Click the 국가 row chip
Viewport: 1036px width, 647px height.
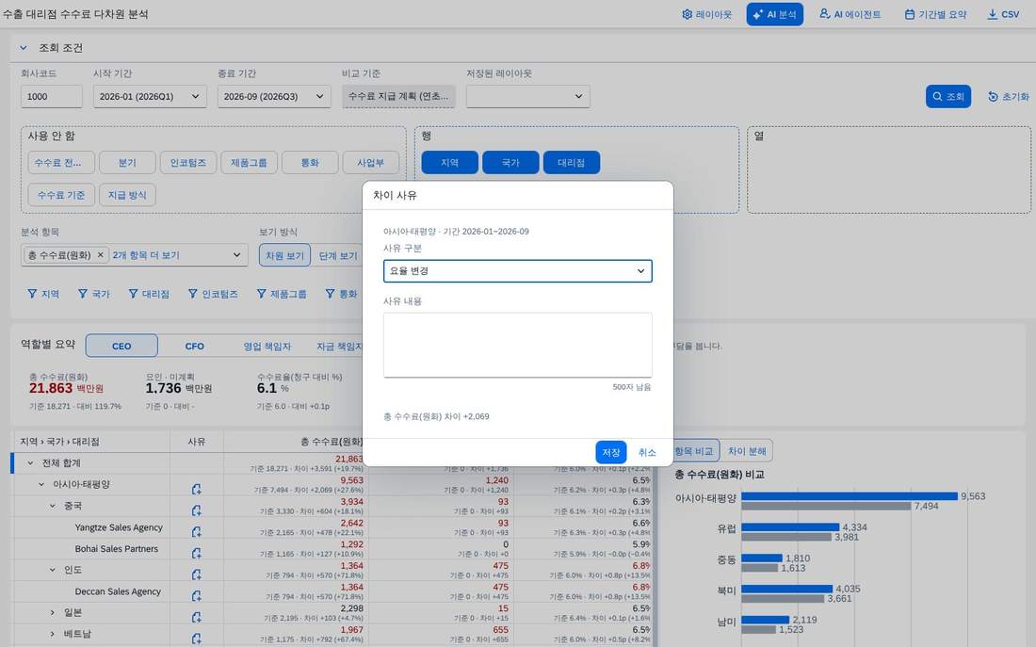[x=510, y=163]
